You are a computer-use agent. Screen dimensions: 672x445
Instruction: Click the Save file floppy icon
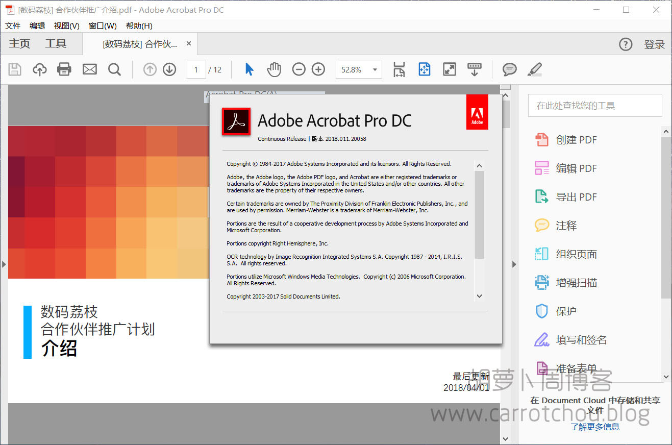[15, 69]
